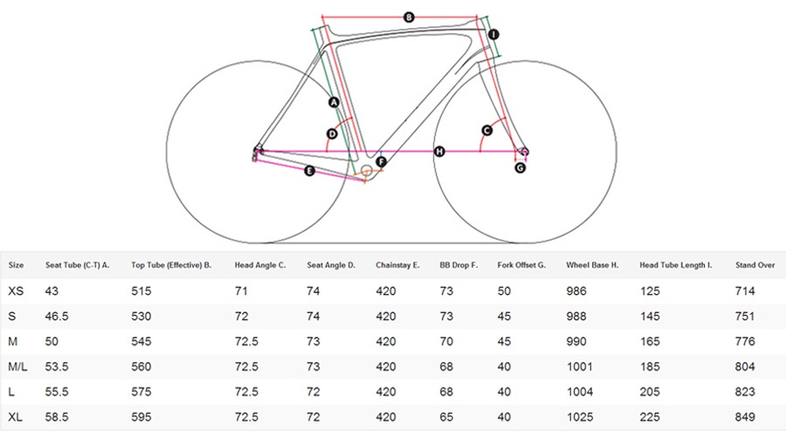Select the C head angle marker

(x=486, y=131)
